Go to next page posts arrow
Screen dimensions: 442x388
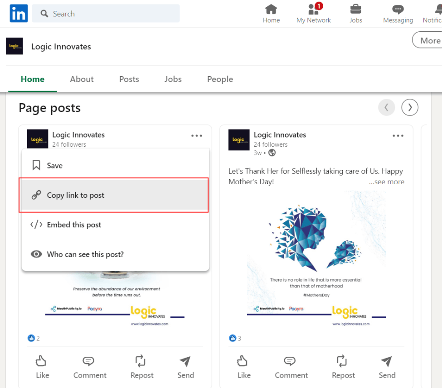(x=410, y=107)
